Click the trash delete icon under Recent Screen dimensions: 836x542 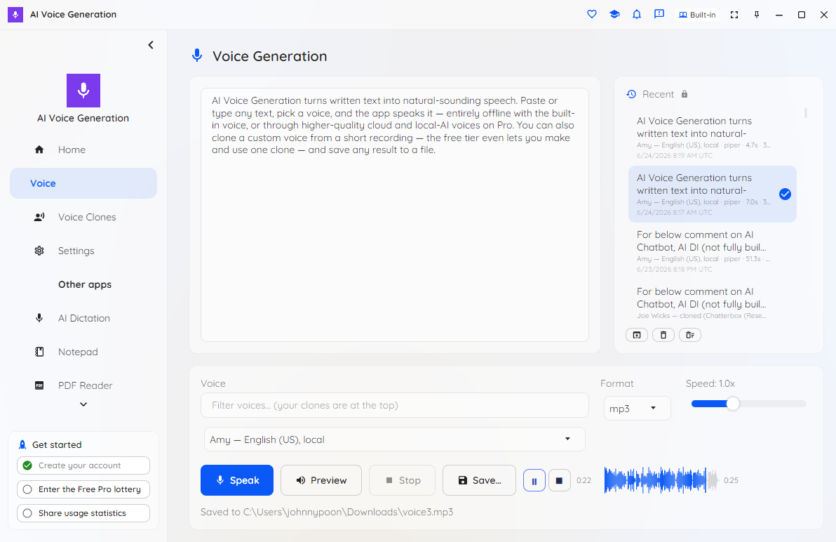[x=663, y=335]
